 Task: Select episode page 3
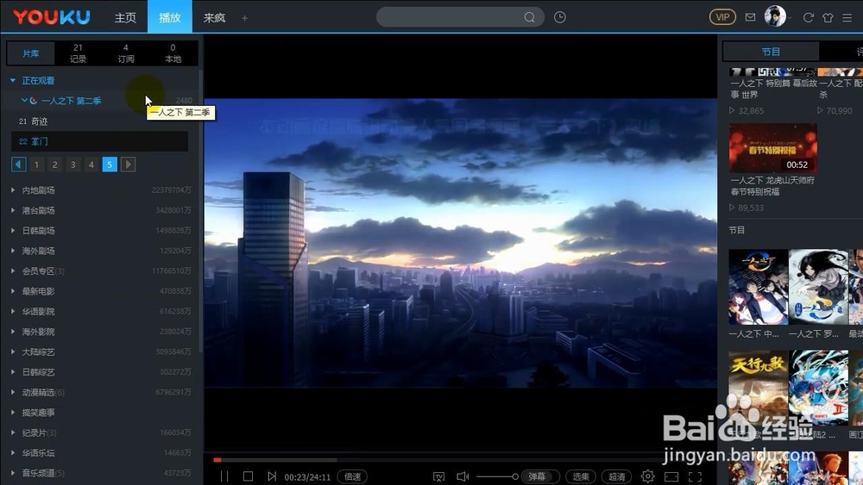[73, 165]
